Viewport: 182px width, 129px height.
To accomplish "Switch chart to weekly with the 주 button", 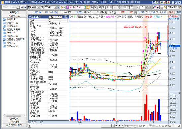I will [x=92, y=7].
